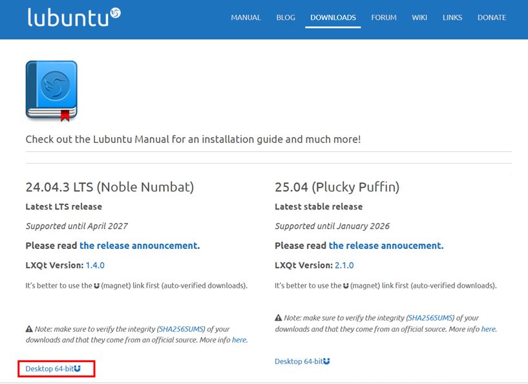Download 24.04.3 LTS Desktop 64-bit
The height and width of the screenshot is (384, 528).
click(50, 368)
